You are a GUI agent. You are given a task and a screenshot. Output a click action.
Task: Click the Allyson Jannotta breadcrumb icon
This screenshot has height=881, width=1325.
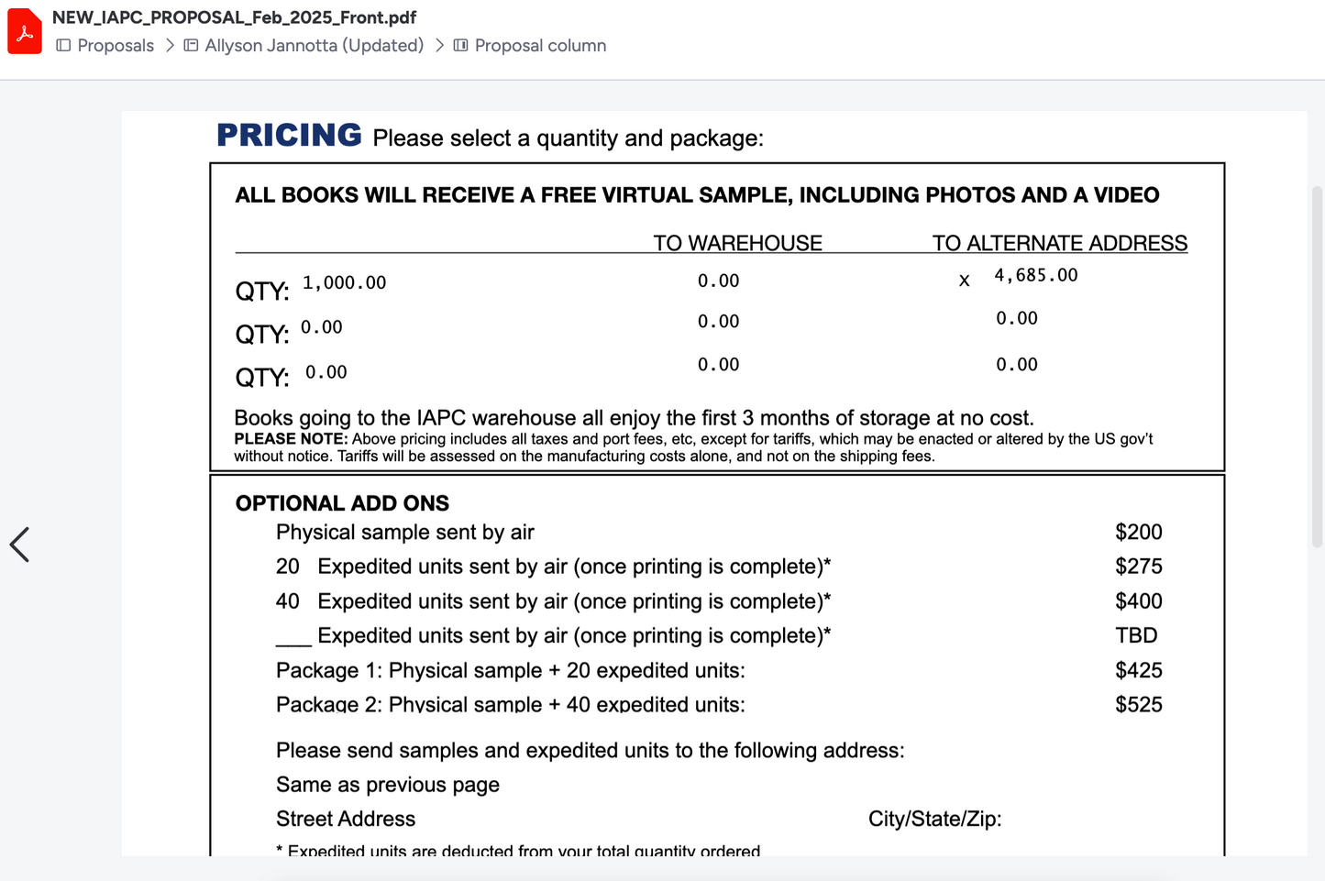point(191,45)
